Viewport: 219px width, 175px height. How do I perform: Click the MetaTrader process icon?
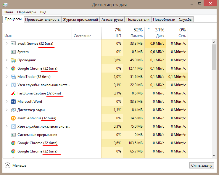[13, 77]
